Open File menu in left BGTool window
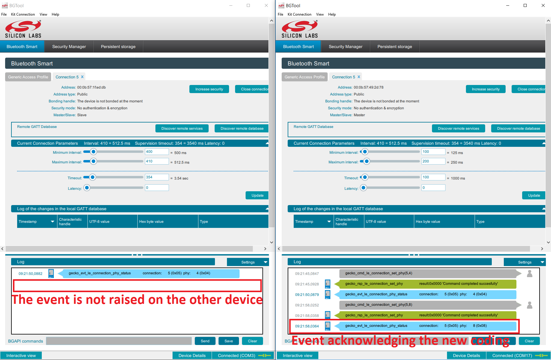Viewport: 551px width, 360px height. [x=4, y=14]
